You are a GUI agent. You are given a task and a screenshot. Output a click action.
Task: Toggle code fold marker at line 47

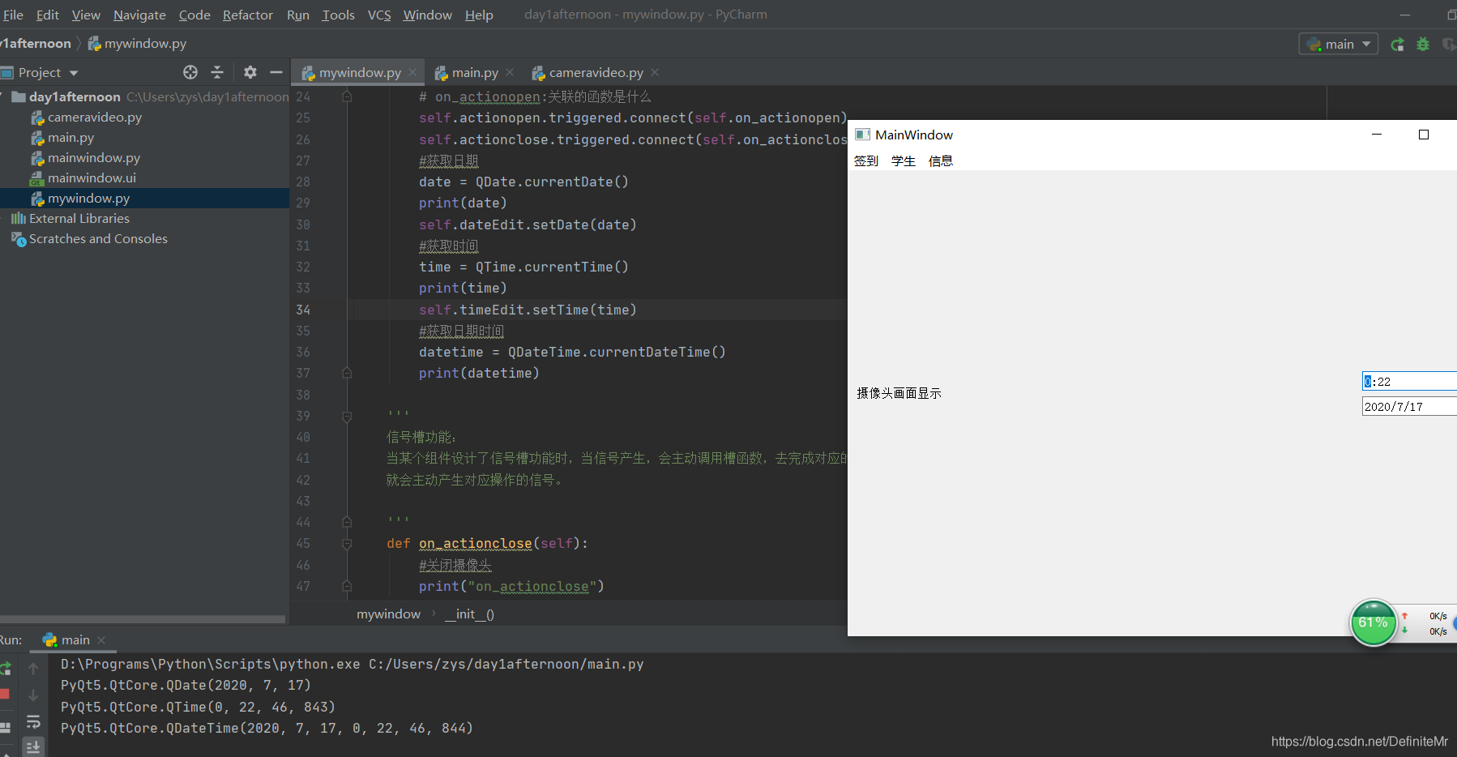(x=347, y=586)
